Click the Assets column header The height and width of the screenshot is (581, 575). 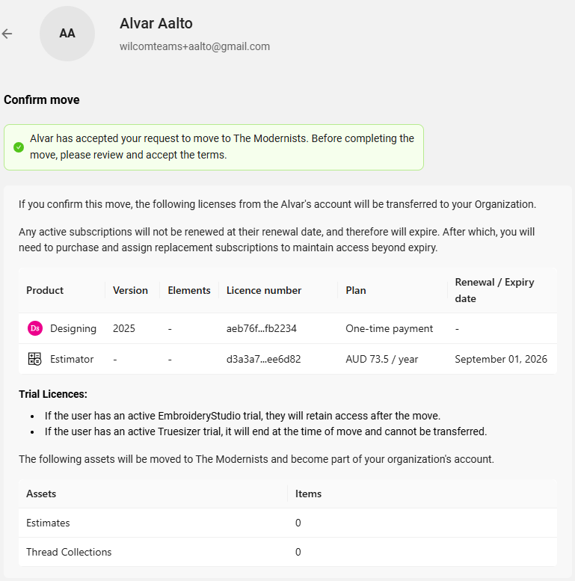[41, 494]
